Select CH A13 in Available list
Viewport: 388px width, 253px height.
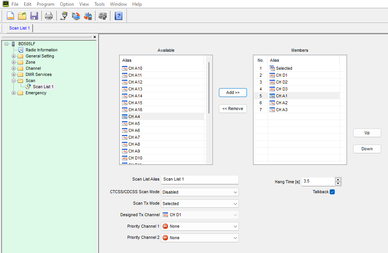tap(162, 89)
